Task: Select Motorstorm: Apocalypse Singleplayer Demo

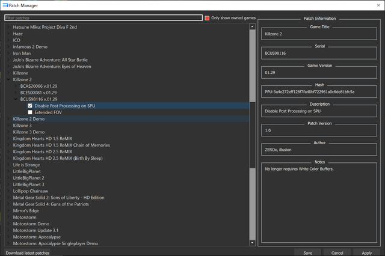Action: coord(55,243)
